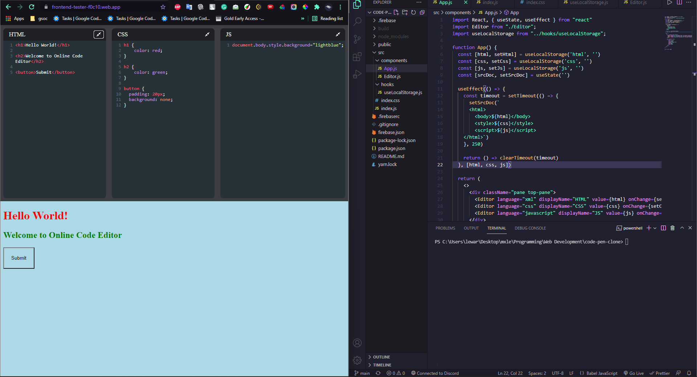The height and width of the screenshot is (377, 697).
Task: Open the Manage gear menu
Action: (x=357, y=360)
